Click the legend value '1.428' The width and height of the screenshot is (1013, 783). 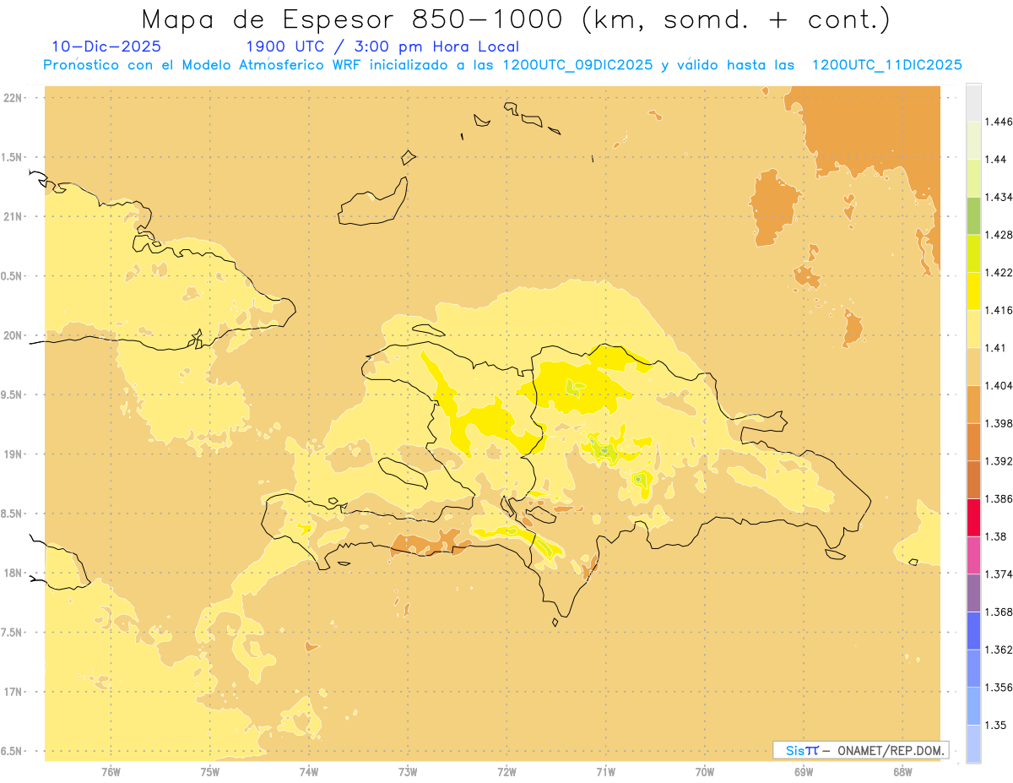click(x=999, y=235)
